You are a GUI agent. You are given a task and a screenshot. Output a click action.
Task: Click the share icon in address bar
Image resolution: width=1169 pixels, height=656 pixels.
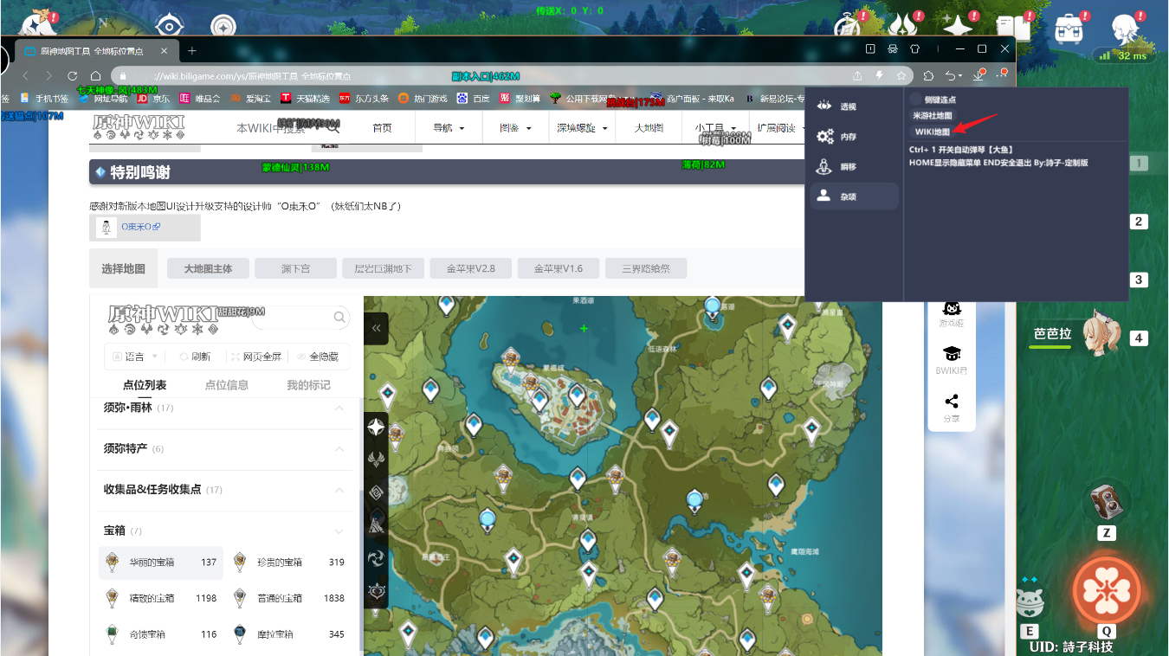point(857,76)
